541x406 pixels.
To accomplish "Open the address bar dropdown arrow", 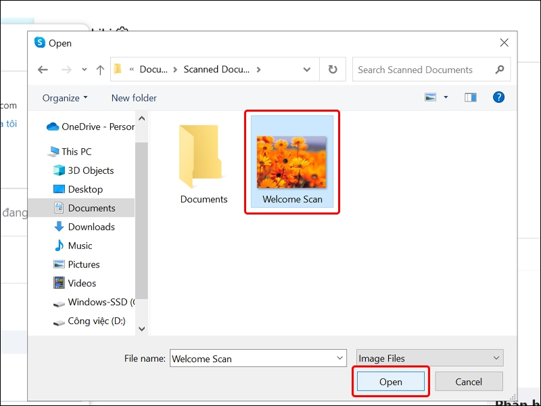I will click(306, 69).
